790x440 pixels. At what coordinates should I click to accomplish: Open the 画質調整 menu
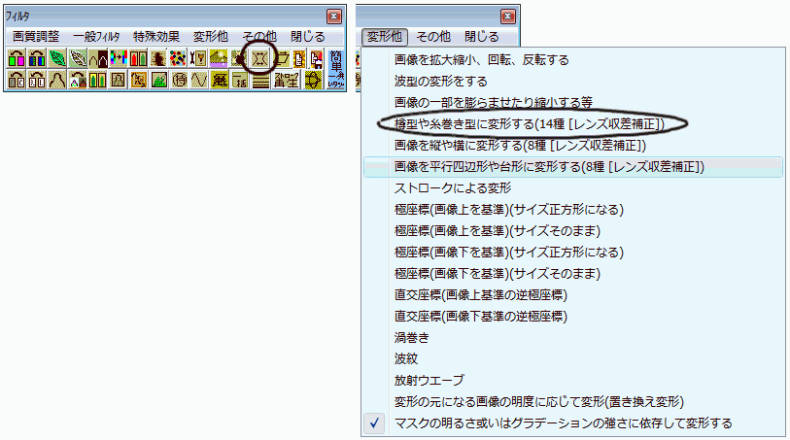click(x=34, y=36)
